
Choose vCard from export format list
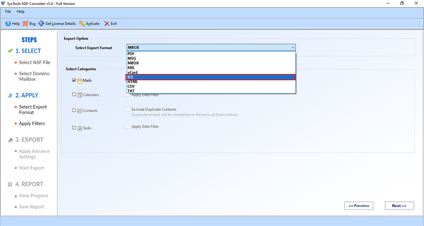(x=211, y=72)
